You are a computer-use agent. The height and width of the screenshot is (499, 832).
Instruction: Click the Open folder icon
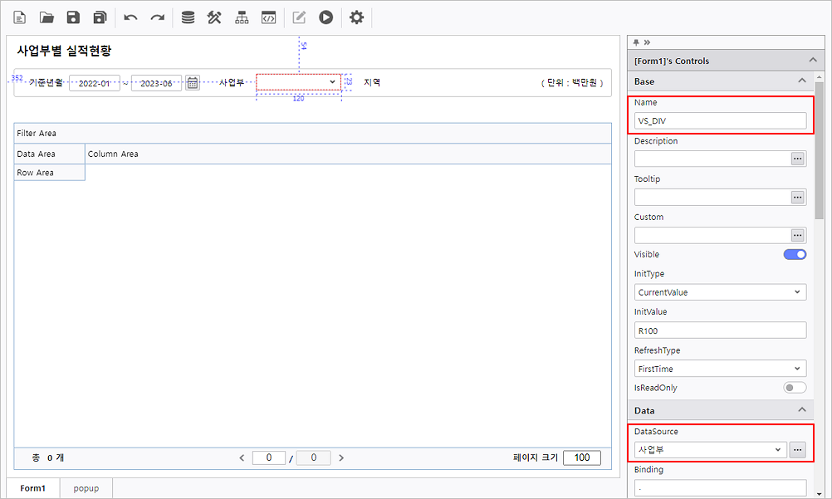click(x=46, y=17)
